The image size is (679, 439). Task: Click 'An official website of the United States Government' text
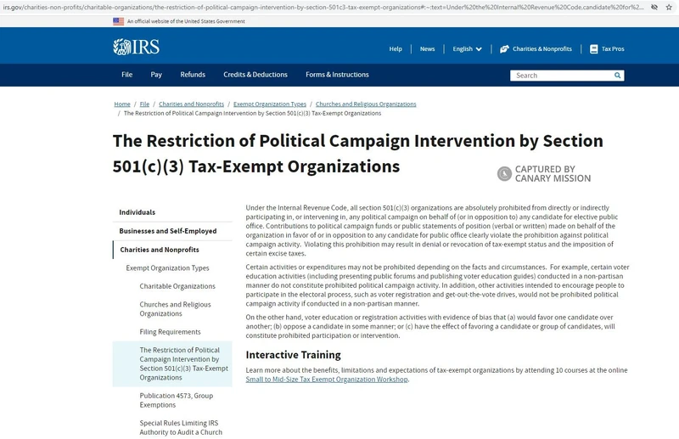186,21
